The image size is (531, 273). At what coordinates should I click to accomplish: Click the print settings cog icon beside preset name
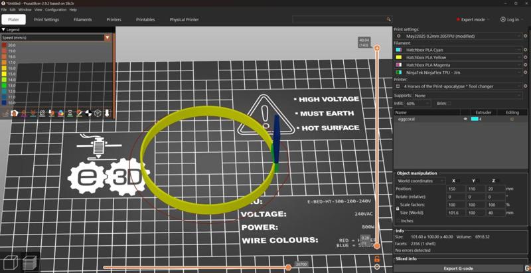point(399,36)
